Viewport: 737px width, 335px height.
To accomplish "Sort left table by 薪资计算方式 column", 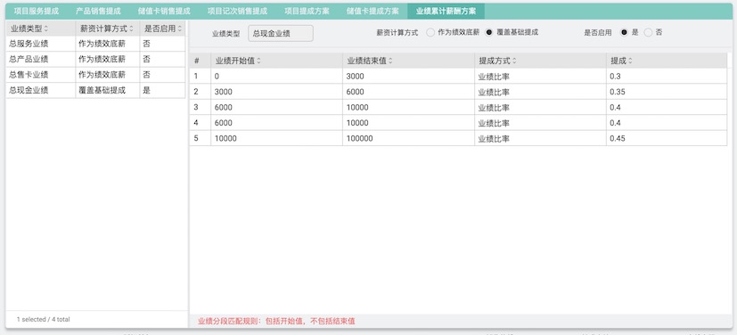I will (107, 29).
